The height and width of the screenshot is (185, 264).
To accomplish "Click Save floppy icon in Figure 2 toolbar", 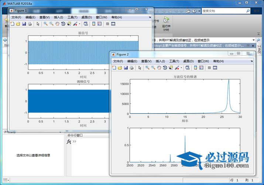I will [x=126, y=68].
